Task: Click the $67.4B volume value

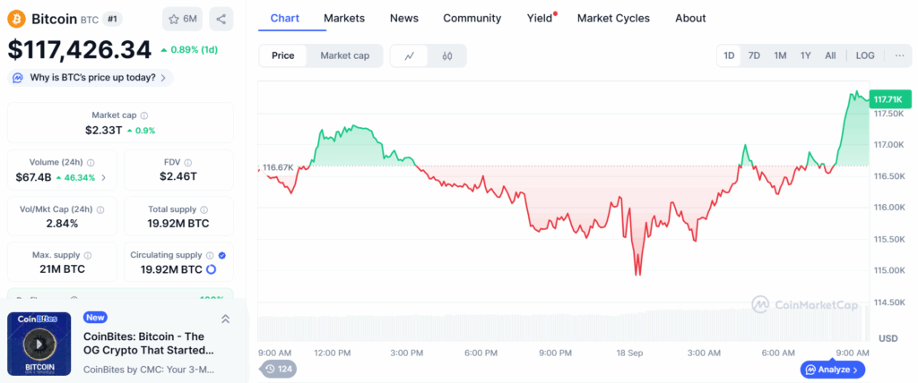Action: 33,177
